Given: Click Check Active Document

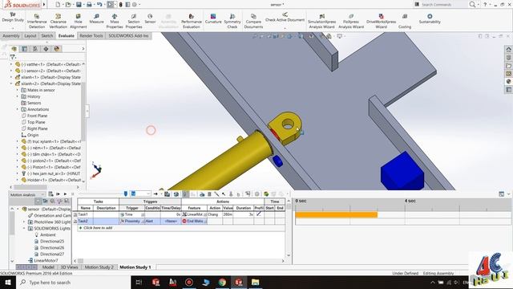Looking at the screenshot, I should 285,18.
